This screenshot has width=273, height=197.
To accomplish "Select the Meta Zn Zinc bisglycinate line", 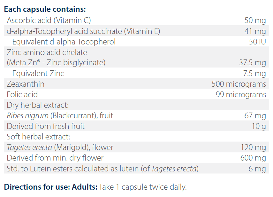I will 56,63.
